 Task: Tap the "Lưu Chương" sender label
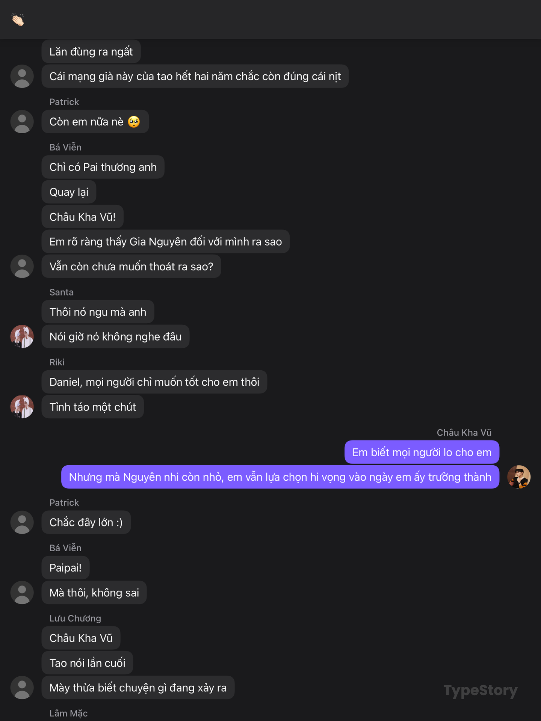(75, 618)
